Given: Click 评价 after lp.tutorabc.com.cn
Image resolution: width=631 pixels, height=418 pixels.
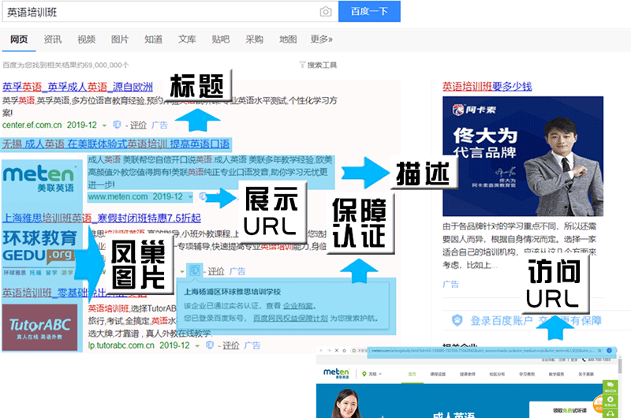Looking at the screenshot, I should (231, 345).
